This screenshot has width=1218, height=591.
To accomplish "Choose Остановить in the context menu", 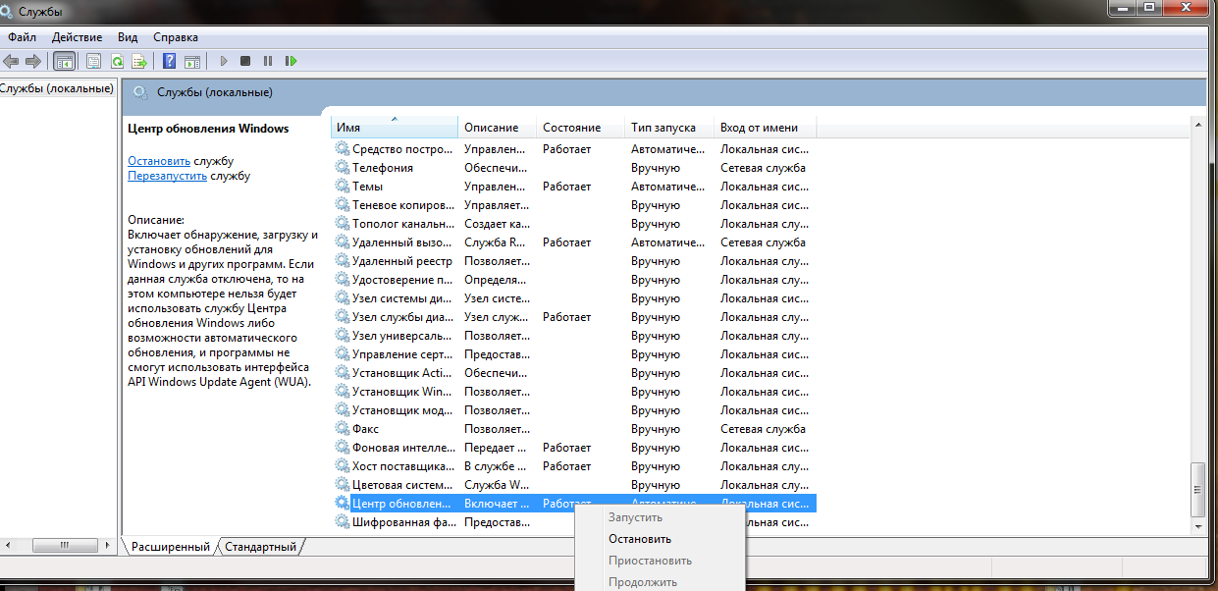I will 640,539.
